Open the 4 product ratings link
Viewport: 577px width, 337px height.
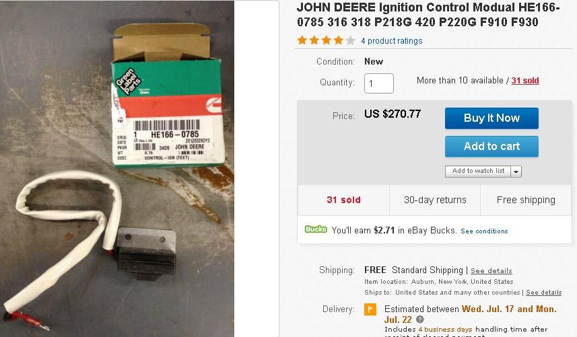[x=392, y=41]
